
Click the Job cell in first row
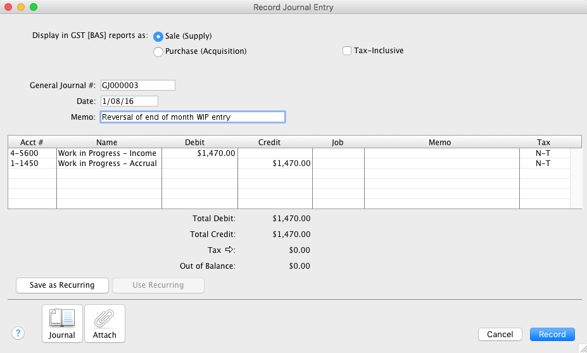[x=338, y=153]
